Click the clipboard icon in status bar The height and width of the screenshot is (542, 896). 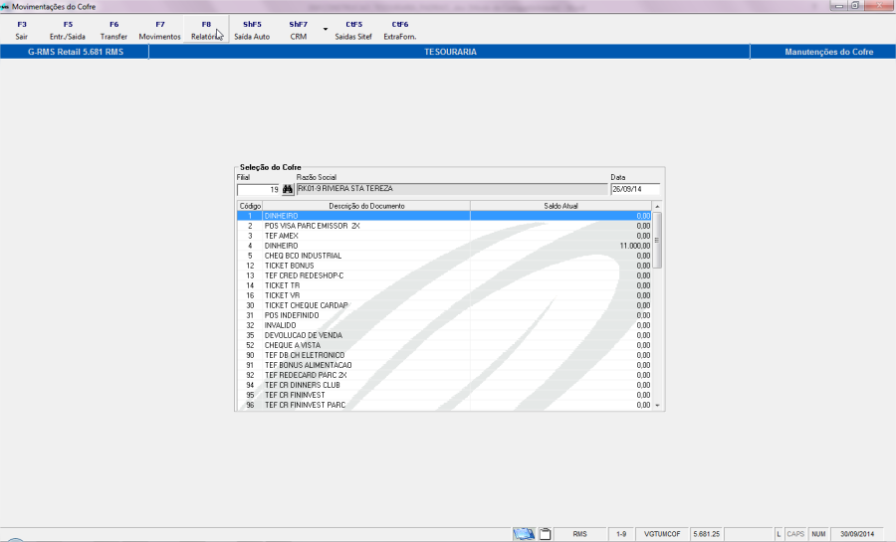coord(546,534)
